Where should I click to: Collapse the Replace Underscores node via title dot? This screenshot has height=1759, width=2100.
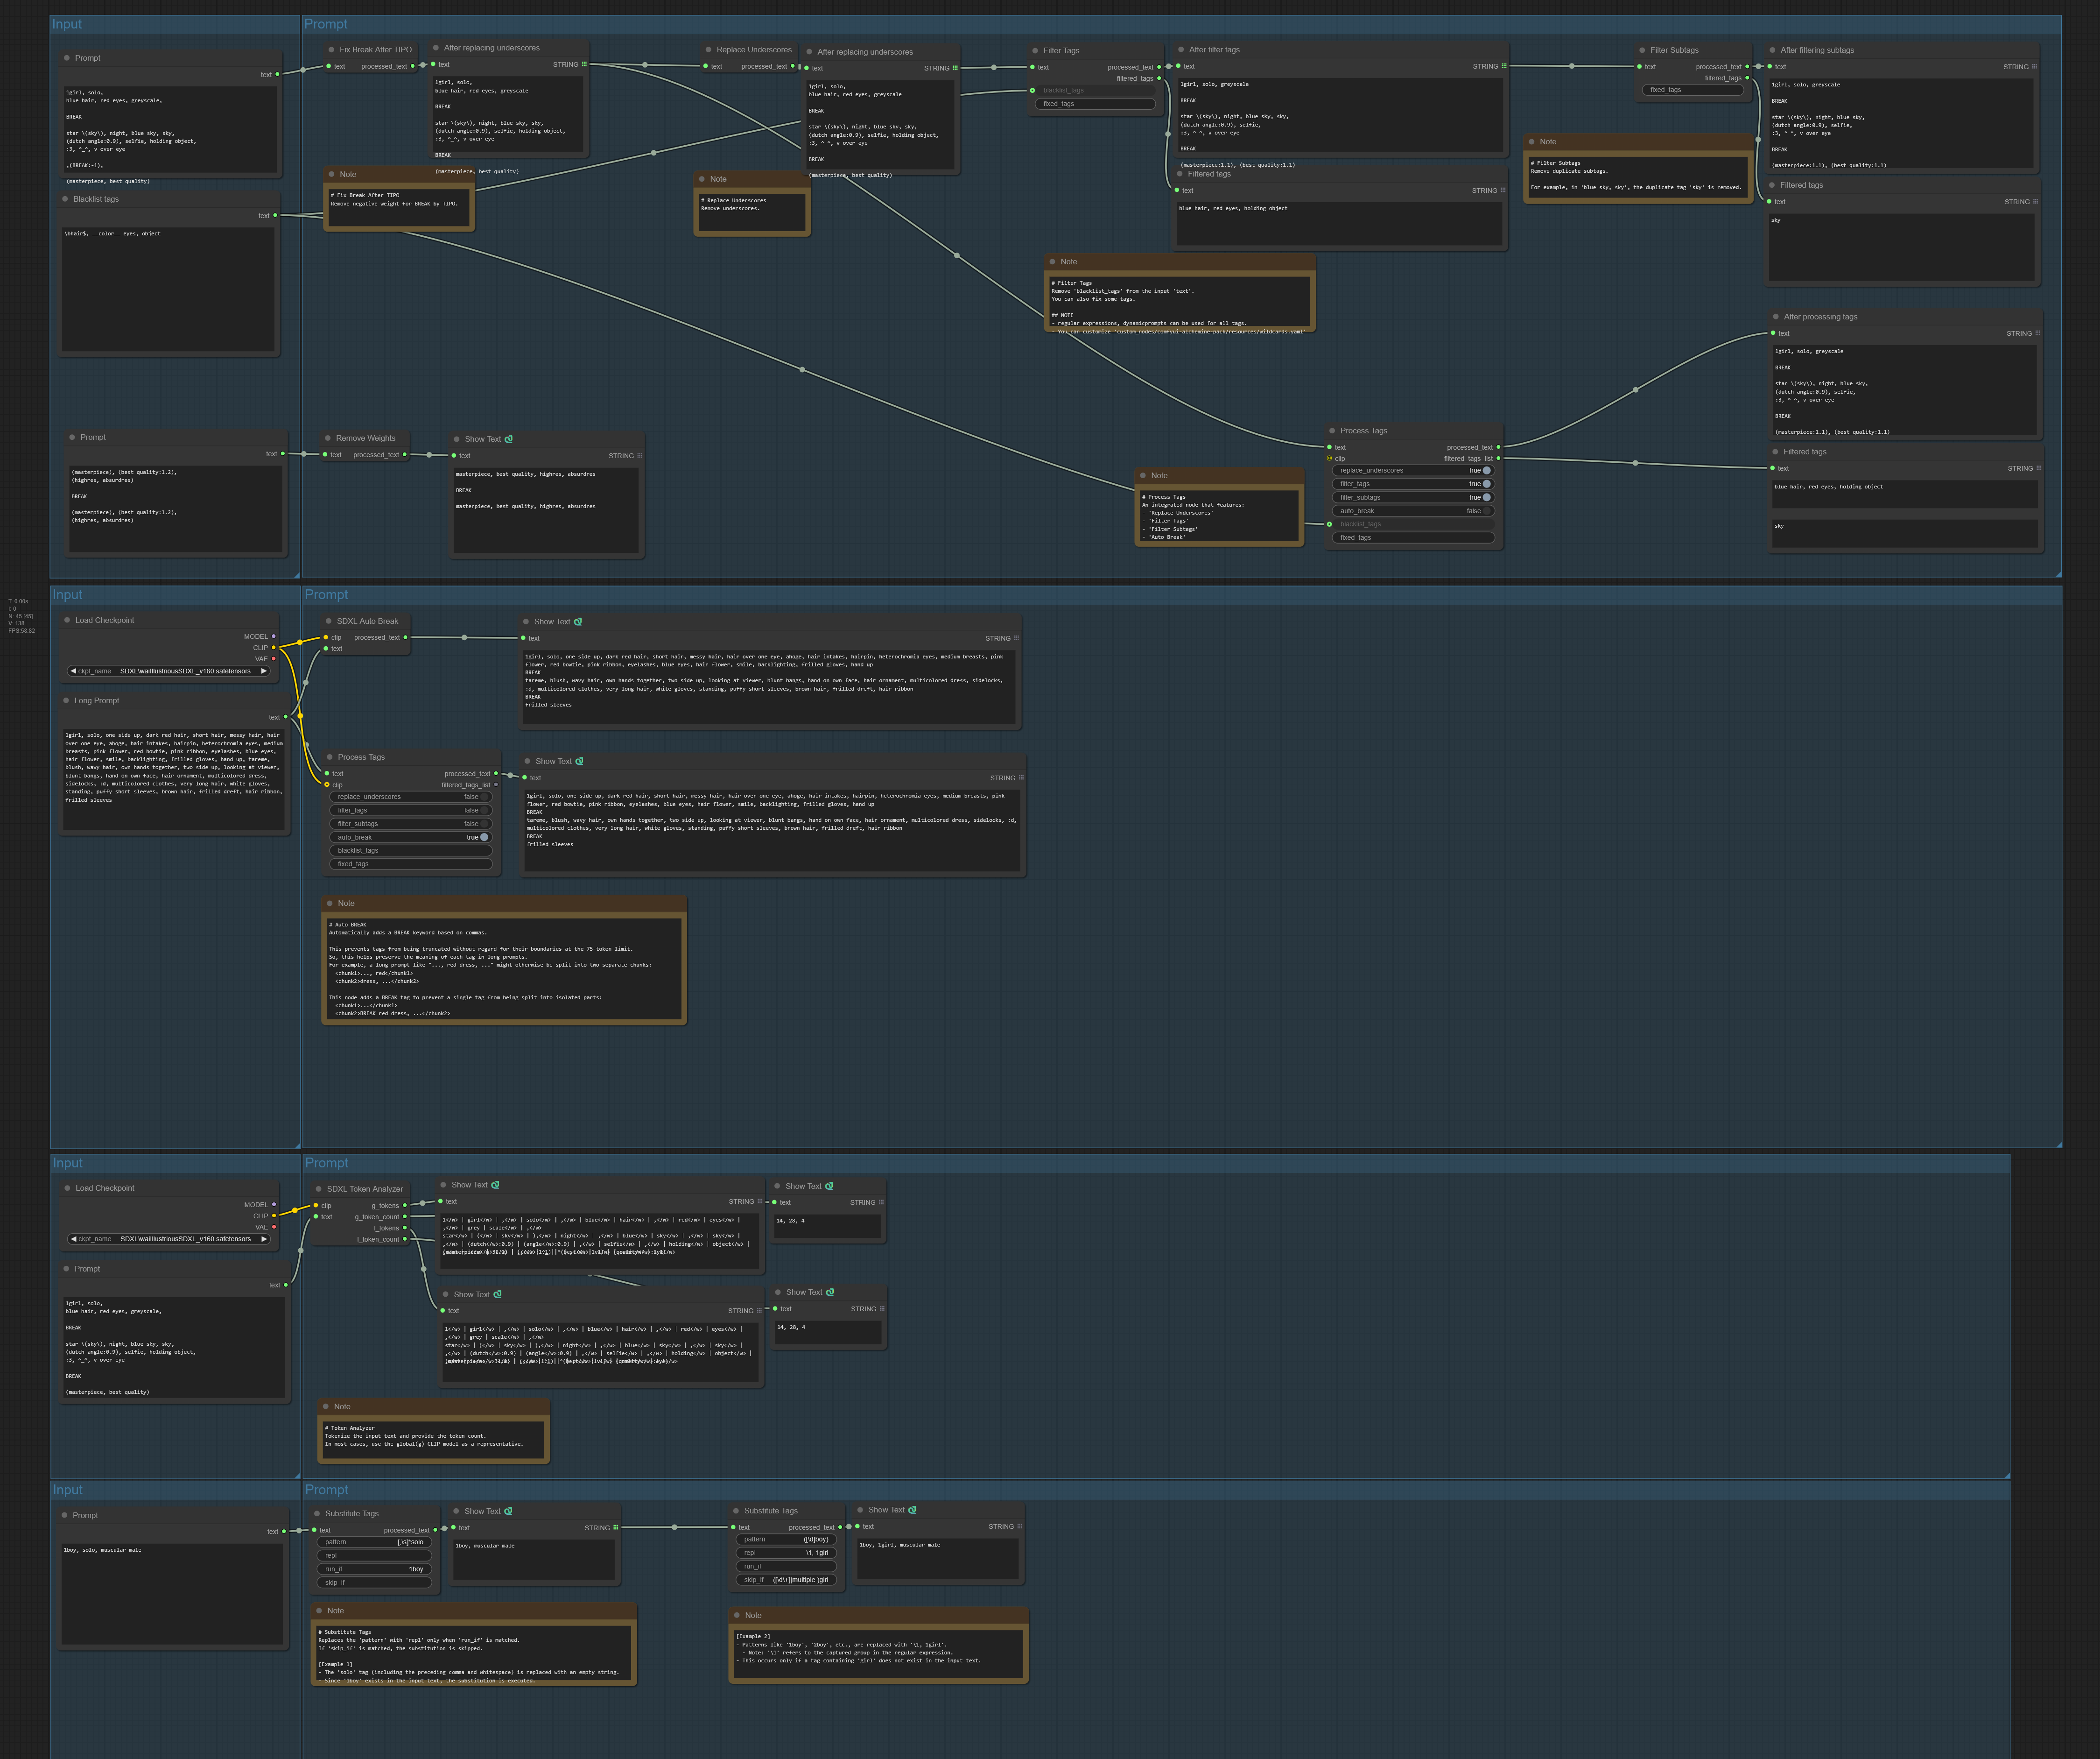click(708, 49)
